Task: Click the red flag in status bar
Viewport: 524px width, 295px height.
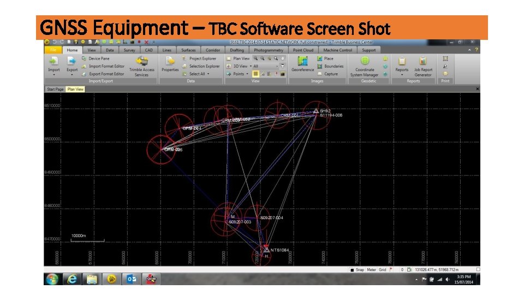Action: pos(391,269)
